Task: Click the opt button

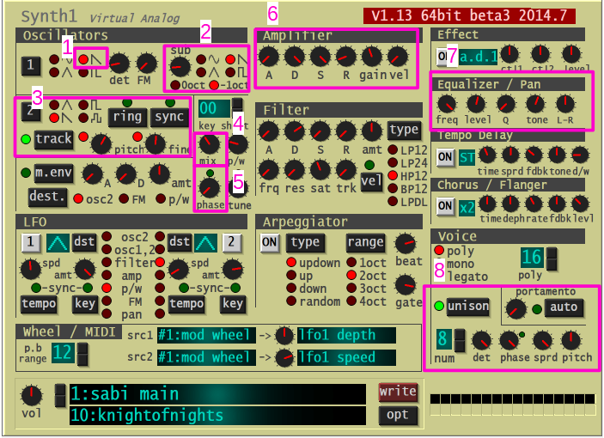Action: click(398, 416)
